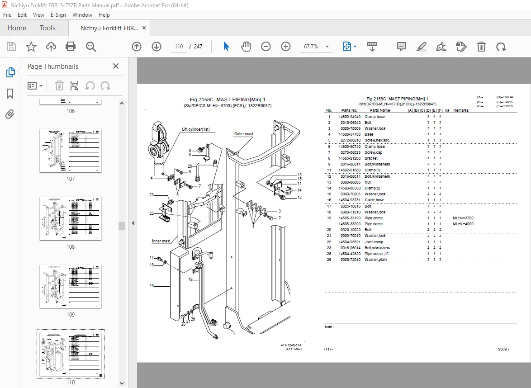Viewport: 531px width, 388px height.
Task: Print the document with the printer icon
Action: pos(71,47)
